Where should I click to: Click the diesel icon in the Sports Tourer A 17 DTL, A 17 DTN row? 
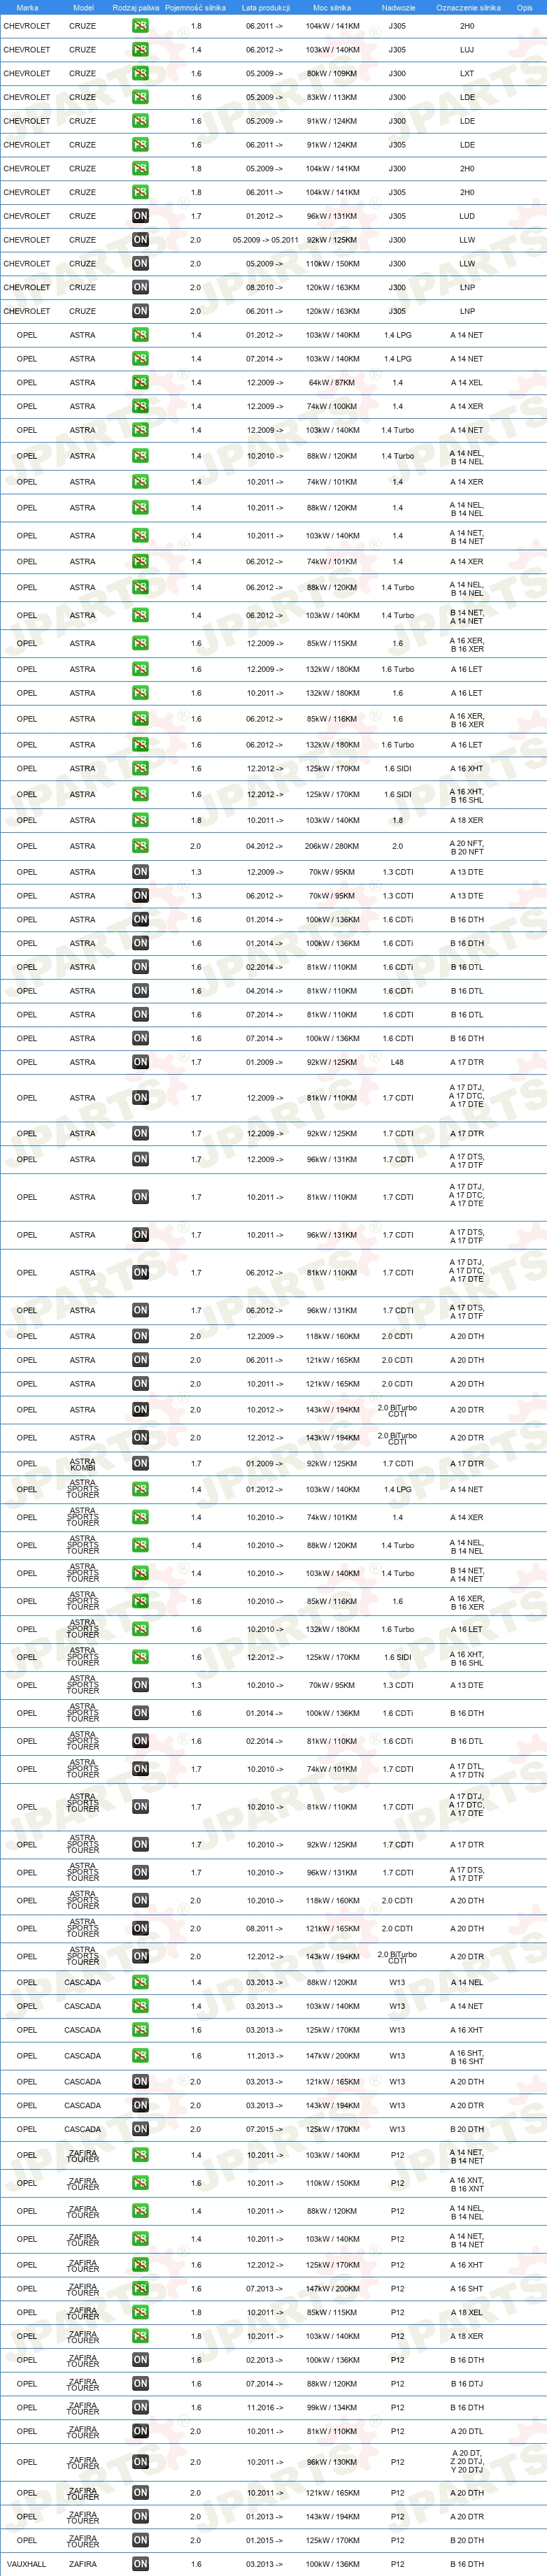point(140,1769)
